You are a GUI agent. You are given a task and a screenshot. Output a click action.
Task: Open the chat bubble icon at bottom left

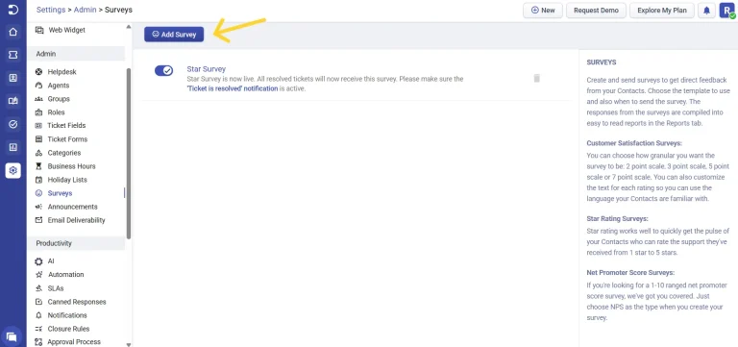(x=12, y=336)
